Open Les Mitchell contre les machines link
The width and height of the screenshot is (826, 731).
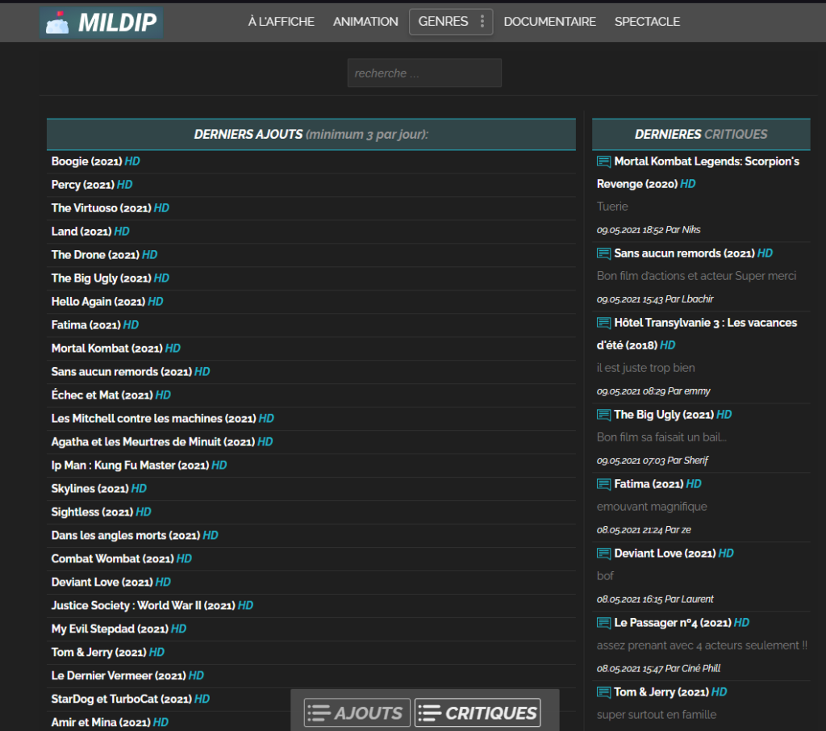162,419
